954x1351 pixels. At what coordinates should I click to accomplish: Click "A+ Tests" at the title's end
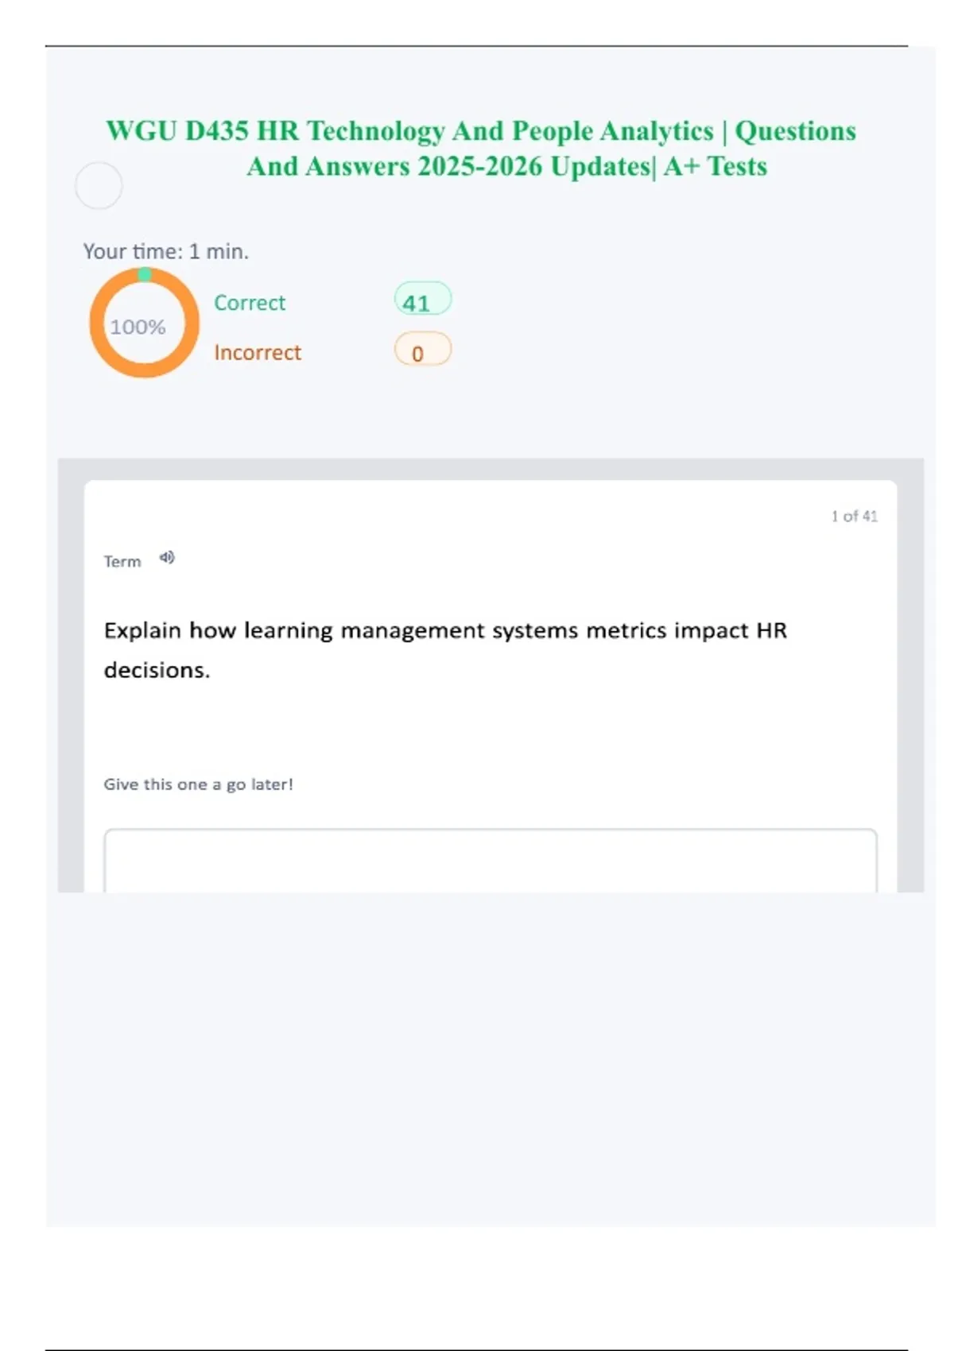click(x=715, y=167)
